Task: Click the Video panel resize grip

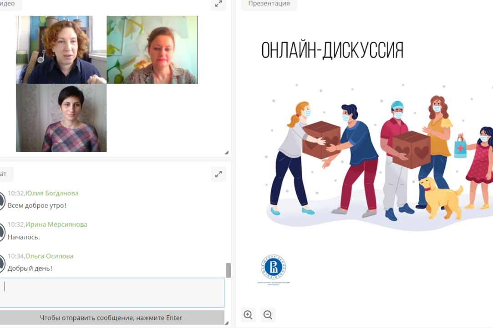Action: point(227,153)
